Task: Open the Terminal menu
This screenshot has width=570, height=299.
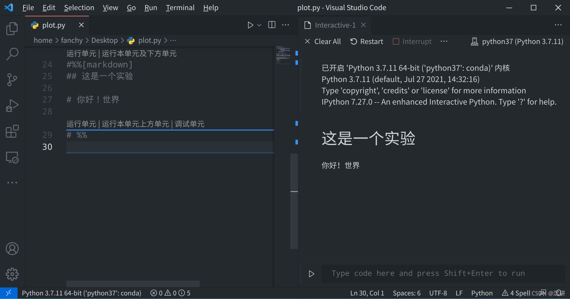Action: click(180, 7)
